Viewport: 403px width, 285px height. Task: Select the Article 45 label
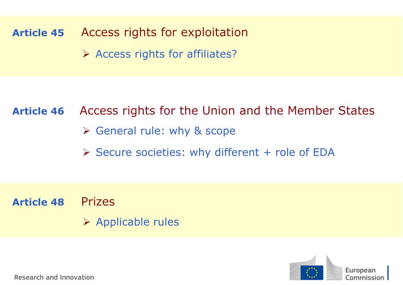(38, 33)
